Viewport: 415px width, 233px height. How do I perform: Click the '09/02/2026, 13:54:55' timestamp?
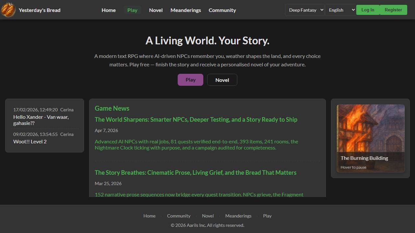pyautogui.click(x=35, y=134)
